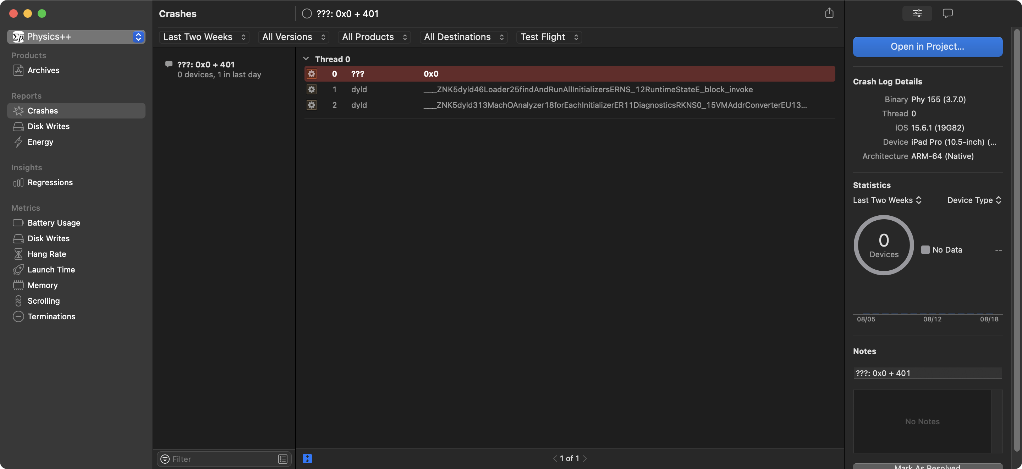Click the Launch Time icon in Metrics
Viewport: 1022px width, 469px height.
(18, 270)
